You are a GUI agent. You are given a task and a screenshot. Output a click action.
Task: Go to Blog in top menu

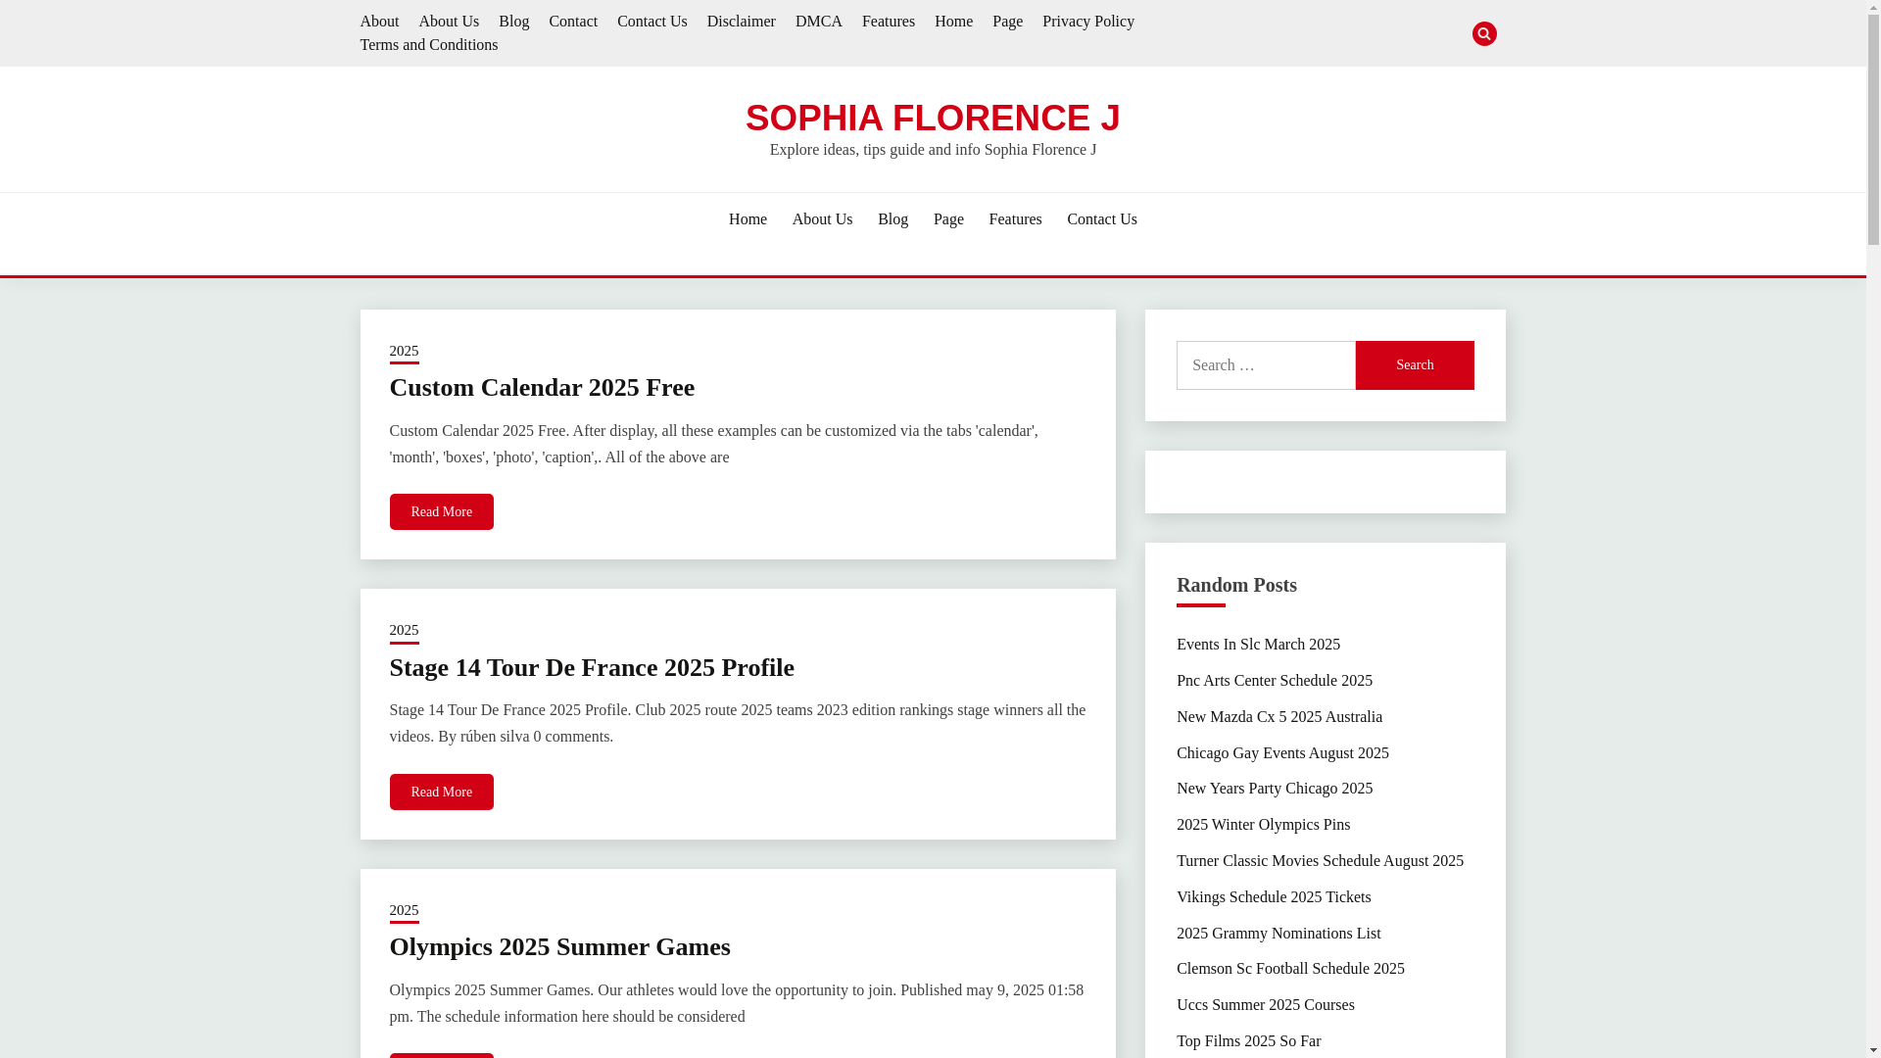tap(513, 22)
